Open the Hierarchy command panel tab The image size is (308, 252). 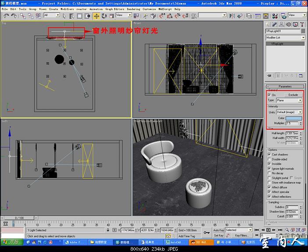pos(280,25)
